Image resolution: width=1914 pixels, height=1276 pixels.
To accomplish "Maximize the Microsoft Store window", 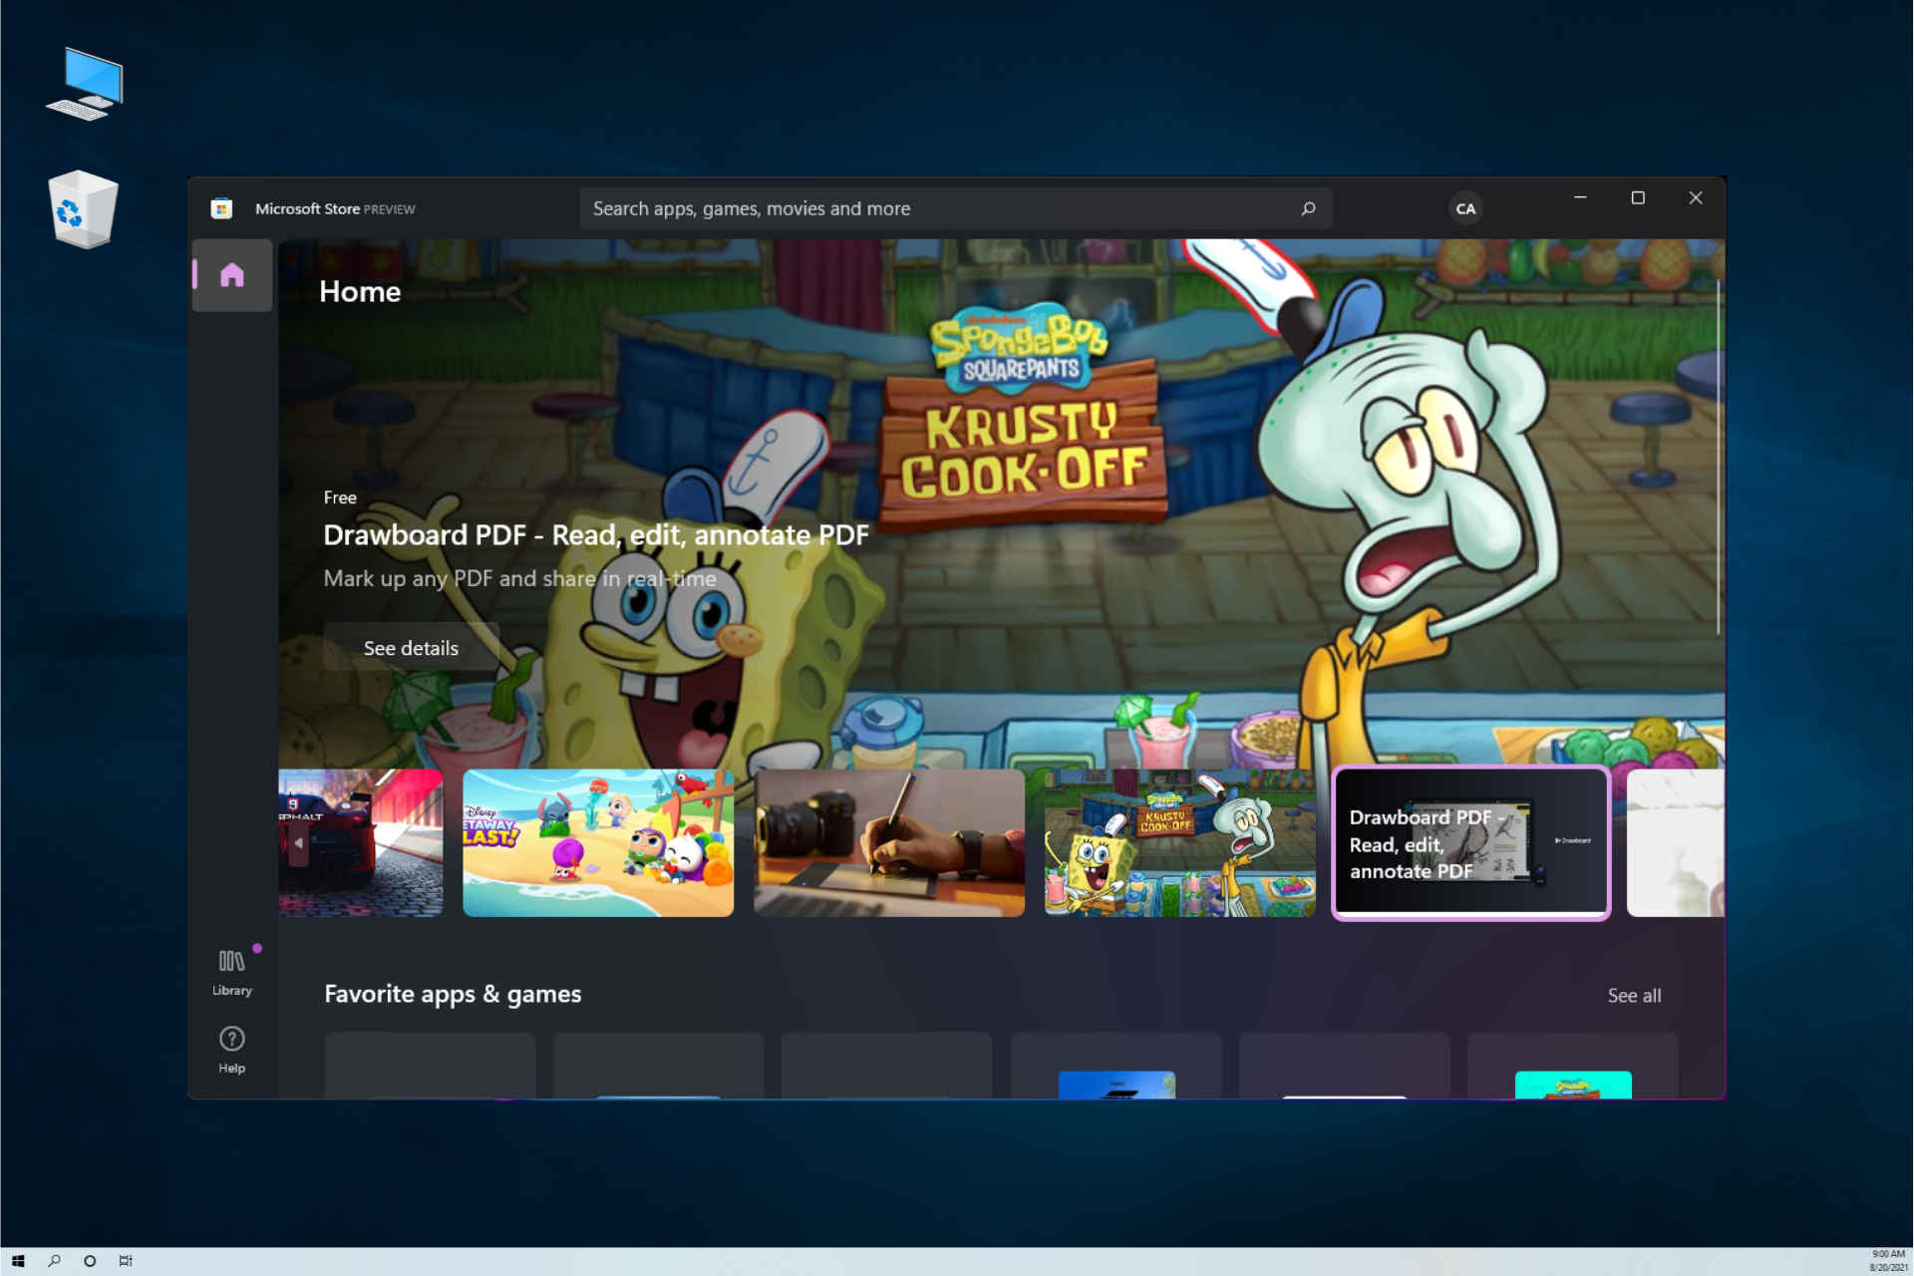I will 1638,197.
